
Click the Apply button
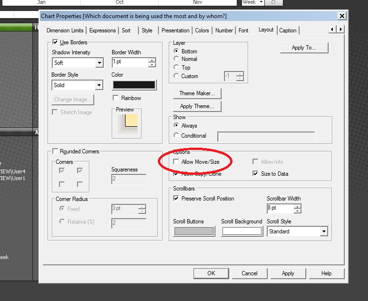[x=288, y=273]
